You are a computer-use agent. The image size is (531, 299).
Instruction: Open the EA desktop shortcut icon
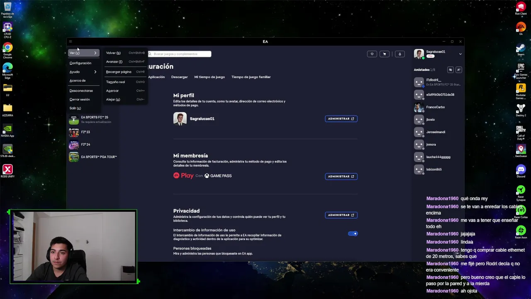coord(521,28)
